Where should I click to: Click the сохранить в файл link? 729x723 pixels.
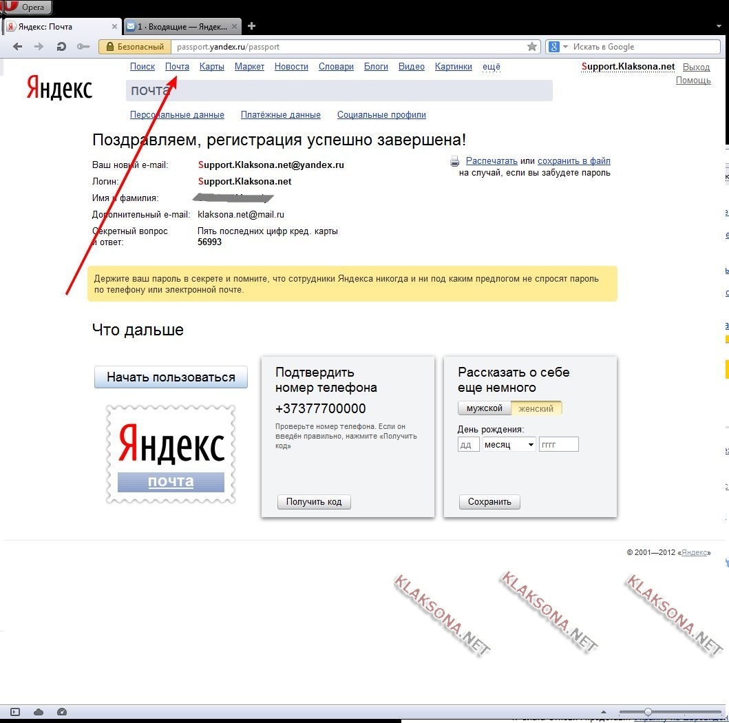coord(573,161)
